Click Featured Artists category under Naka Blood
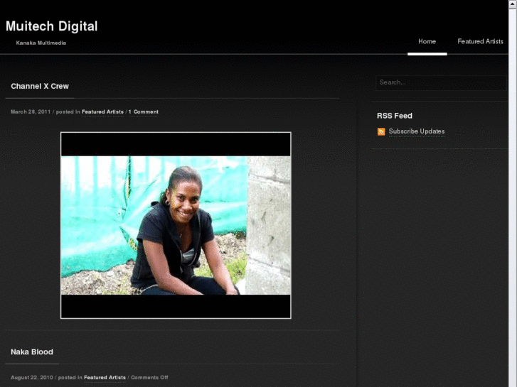 coord(105,377)
